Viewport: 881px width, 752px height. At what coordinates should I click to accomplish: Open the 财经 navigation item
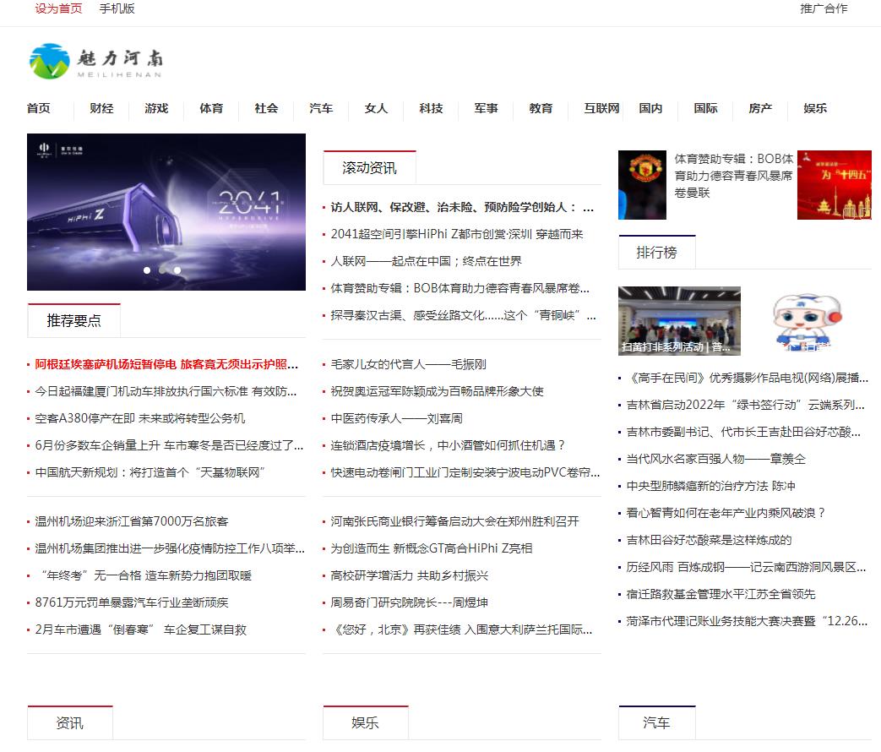[101, 108]
